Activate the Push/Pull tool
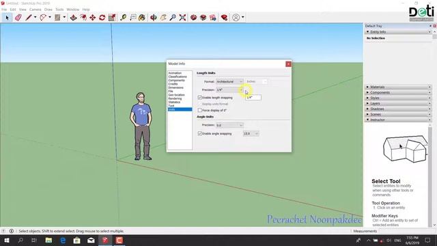Image resolution: width=437 pixels, height=246 pixels. click(73, 18)
